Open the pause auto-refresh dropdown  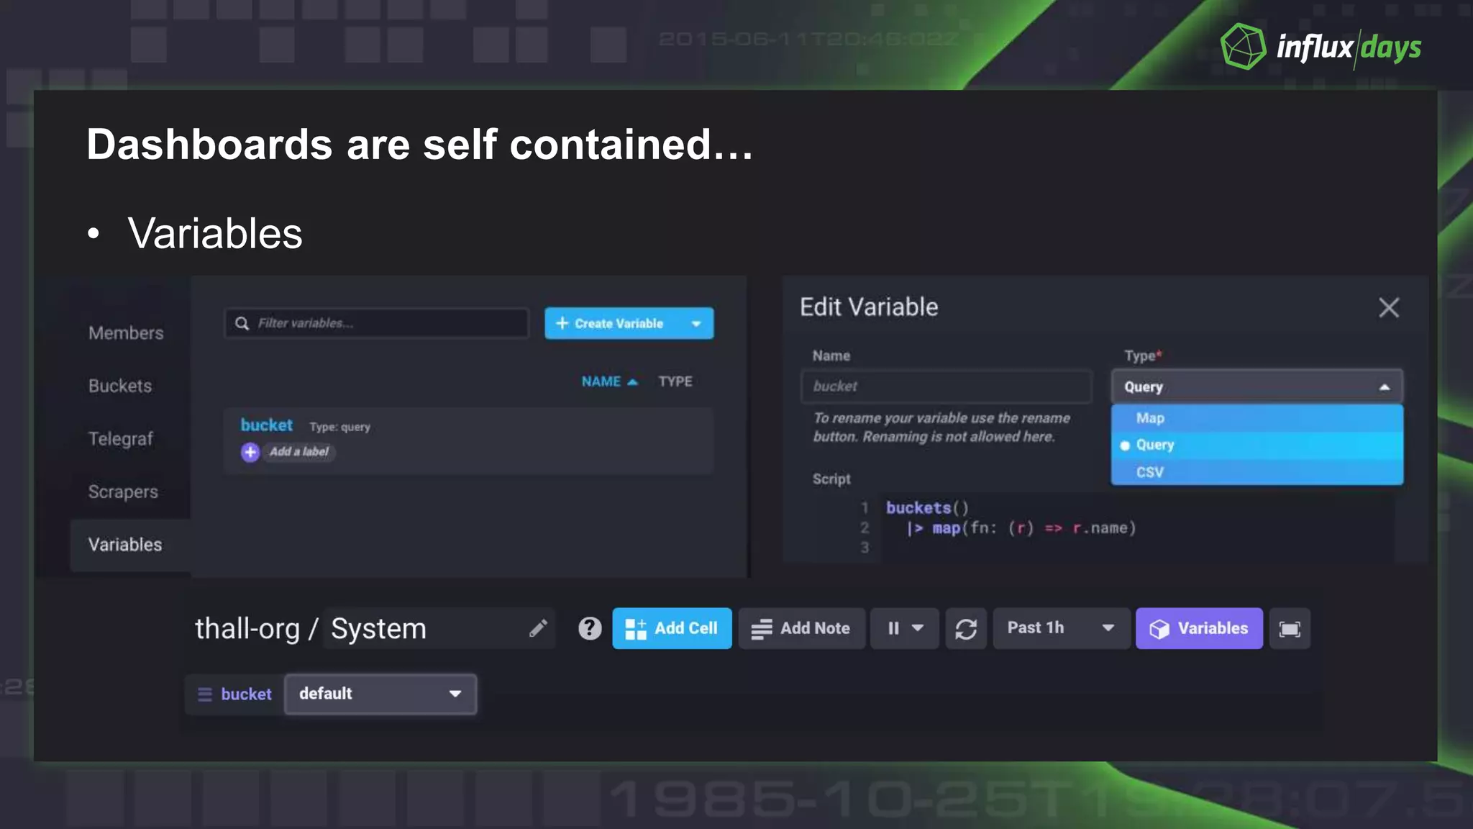tap(905, 628)
